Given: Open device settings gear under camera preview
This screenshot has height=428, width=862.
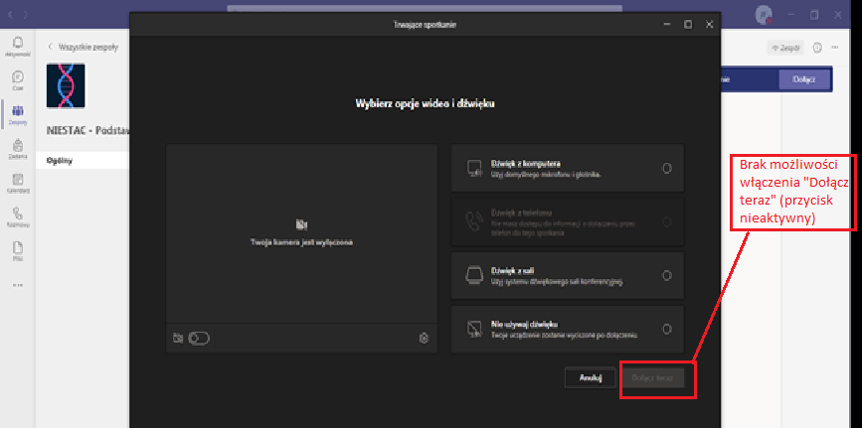Looking at the screenshot, I should (424, 339).
